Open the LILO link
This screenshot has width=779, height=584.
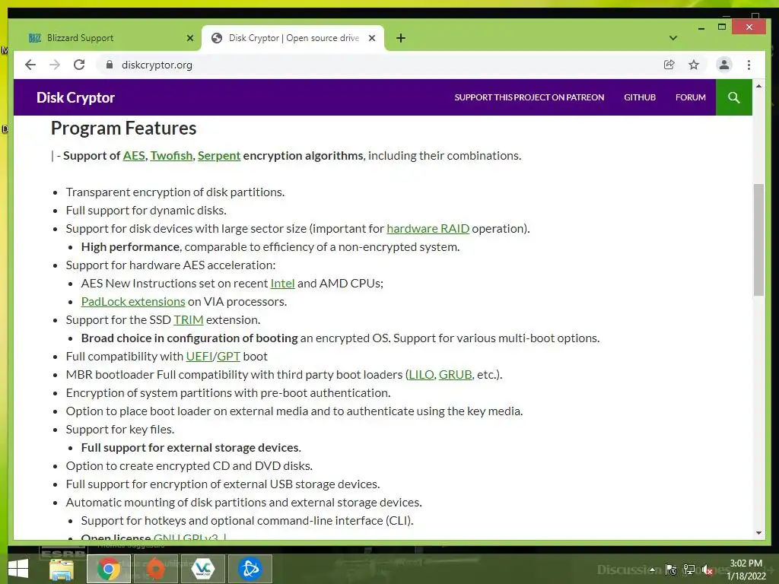tap(421, 374)
